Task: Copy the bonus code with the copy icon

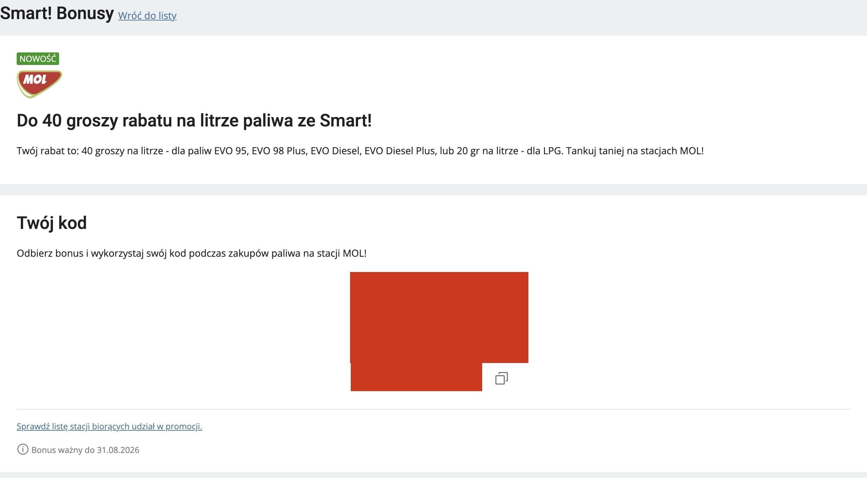Action: (x=501, y=378)
